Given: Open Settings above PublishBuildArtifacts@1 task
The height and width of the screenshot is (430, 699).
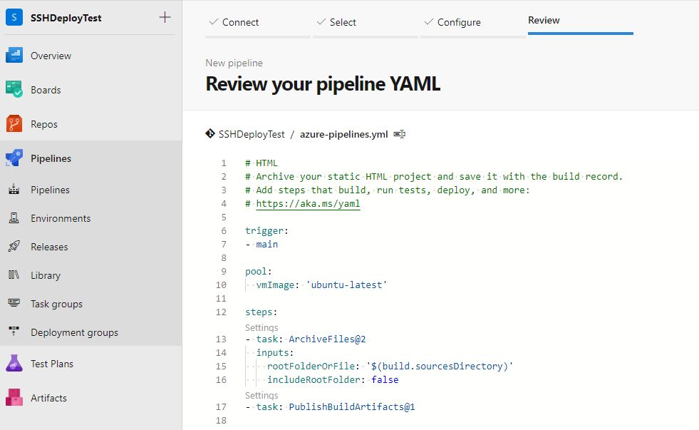Looking at the screenshot, I should [262, 396].
